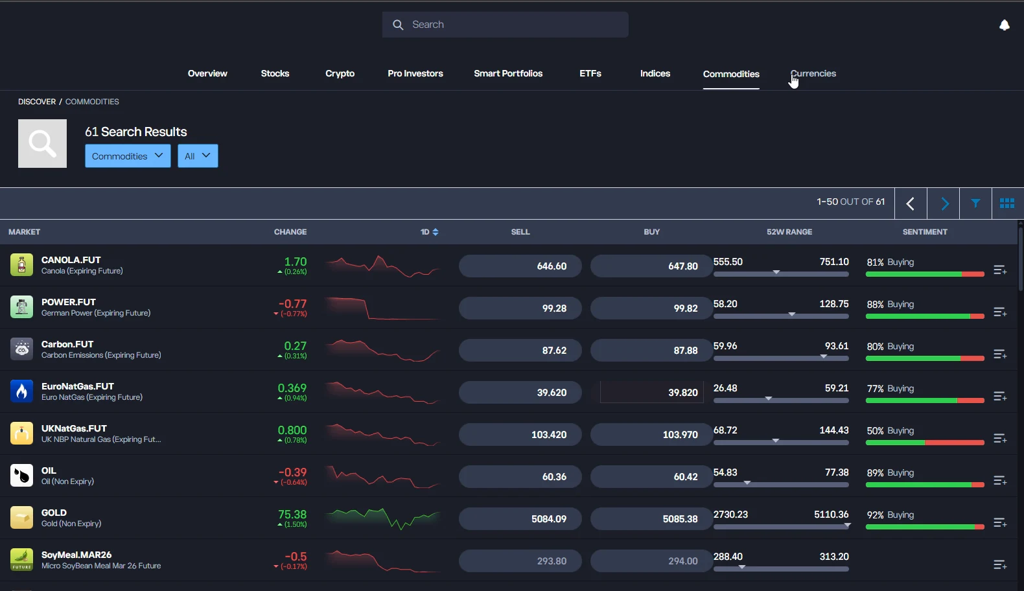
Task: Add CANOLA.FUT to watchlist
Action: [x=1000, y=270]
